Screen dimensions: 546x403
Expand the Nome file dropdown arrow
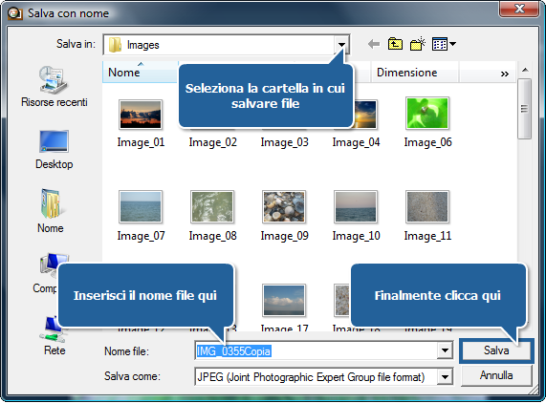(445, 350)
